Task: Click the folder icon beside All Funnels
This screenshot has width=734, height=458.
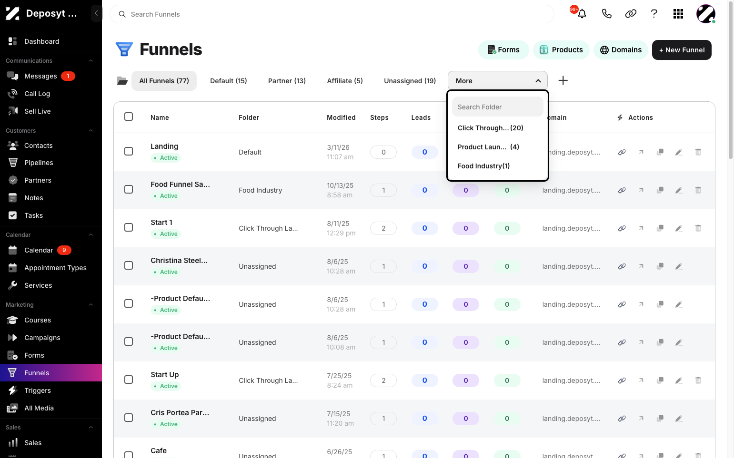Action: (x=122, y=81)
